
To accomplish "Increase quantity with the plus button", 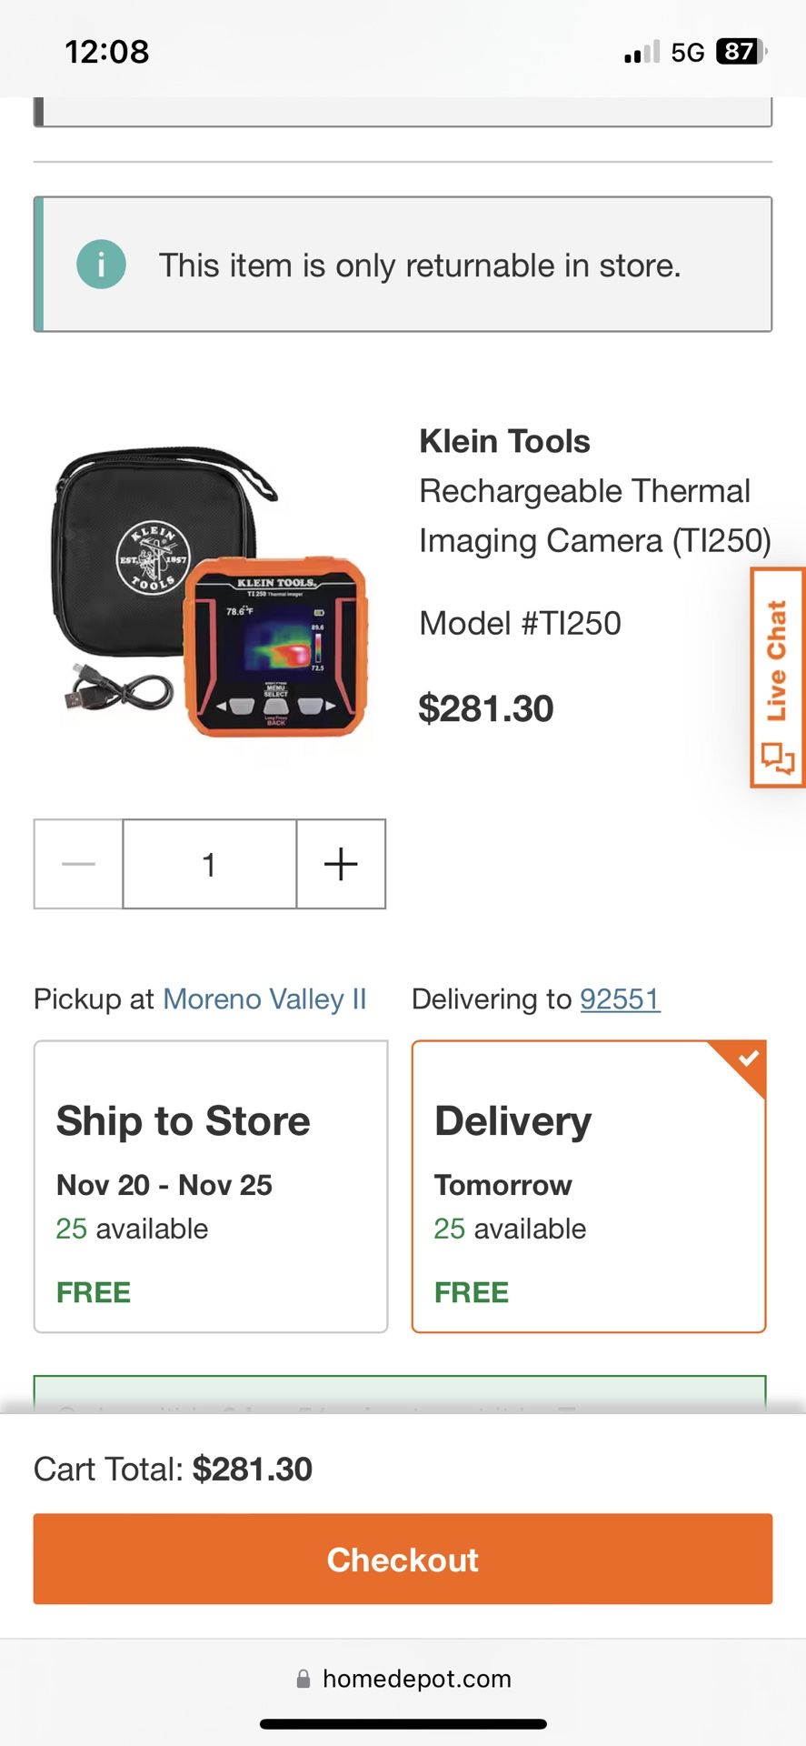I will pyautogui.click(x=341, y=864).
